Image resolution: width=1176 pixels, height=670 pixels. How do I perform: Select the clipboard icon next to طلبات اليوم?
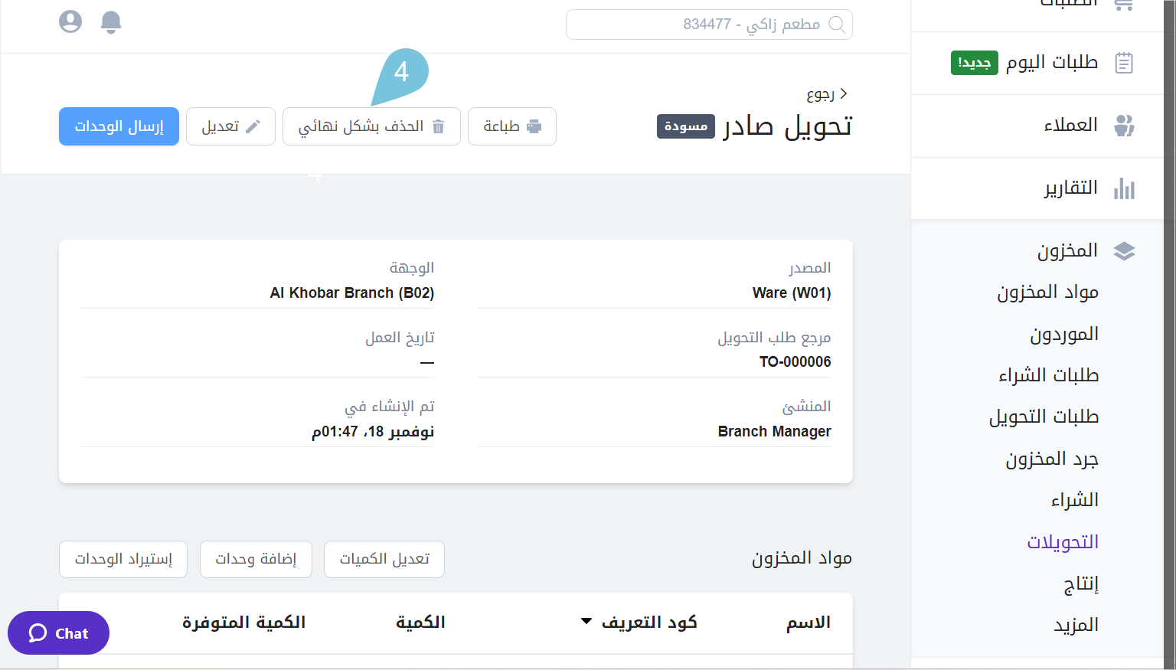coord(1124,63)
